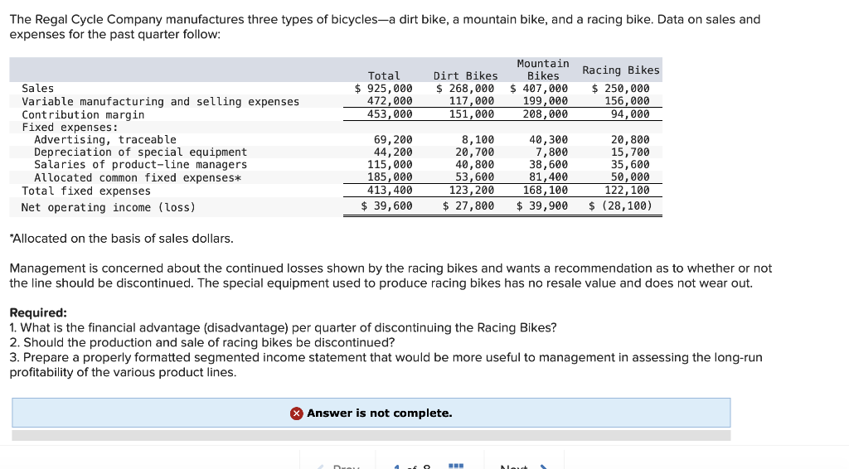
Task: Click the 'Required:' heading
Action: pos(38,312)
